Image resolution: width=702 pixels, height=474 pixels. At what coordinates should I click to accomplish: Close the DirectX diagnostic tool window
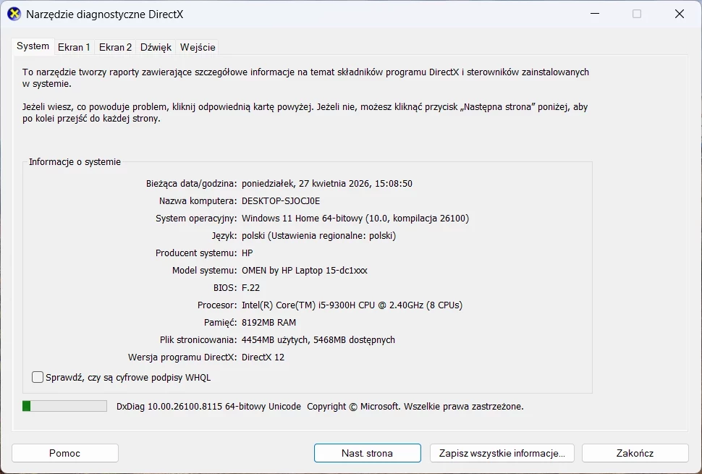pyautogui.click(x=679, y=14)
